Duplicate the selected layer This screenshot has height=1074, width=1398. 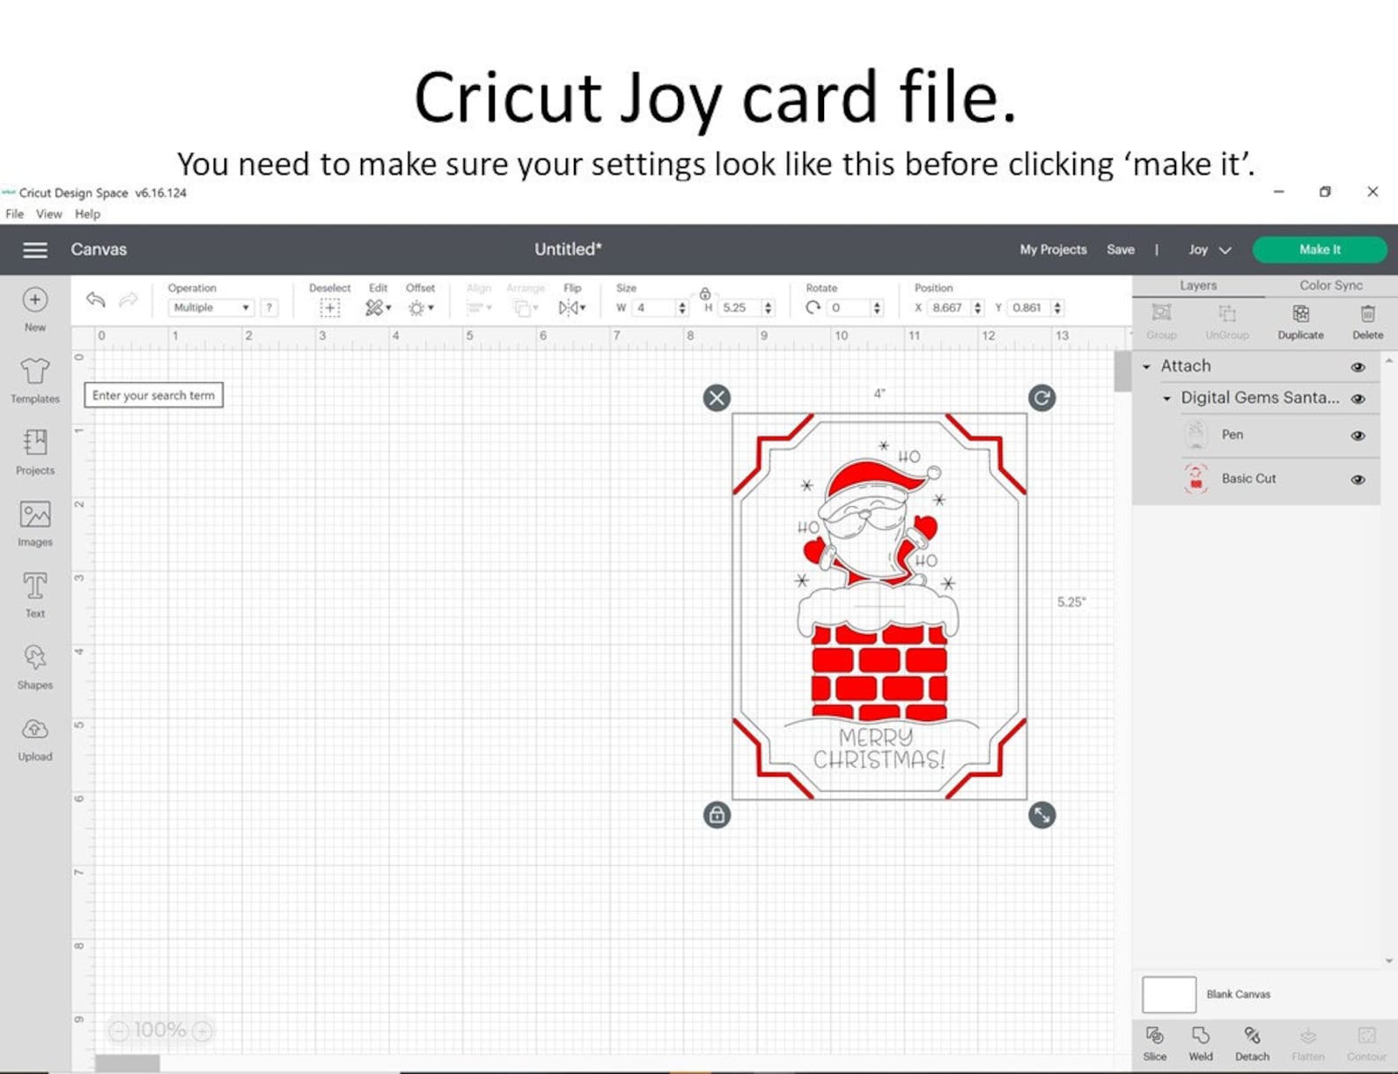coord(1300,322)
